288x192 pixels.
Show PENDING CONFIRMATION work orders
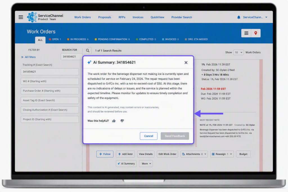click(112, 39)
